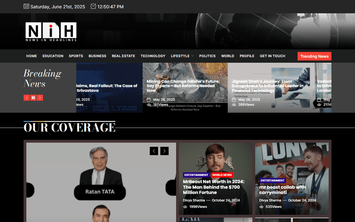Click eye icon beside 269Views
Viewport: 355px width, 222px height.
(x=234, y=105)
